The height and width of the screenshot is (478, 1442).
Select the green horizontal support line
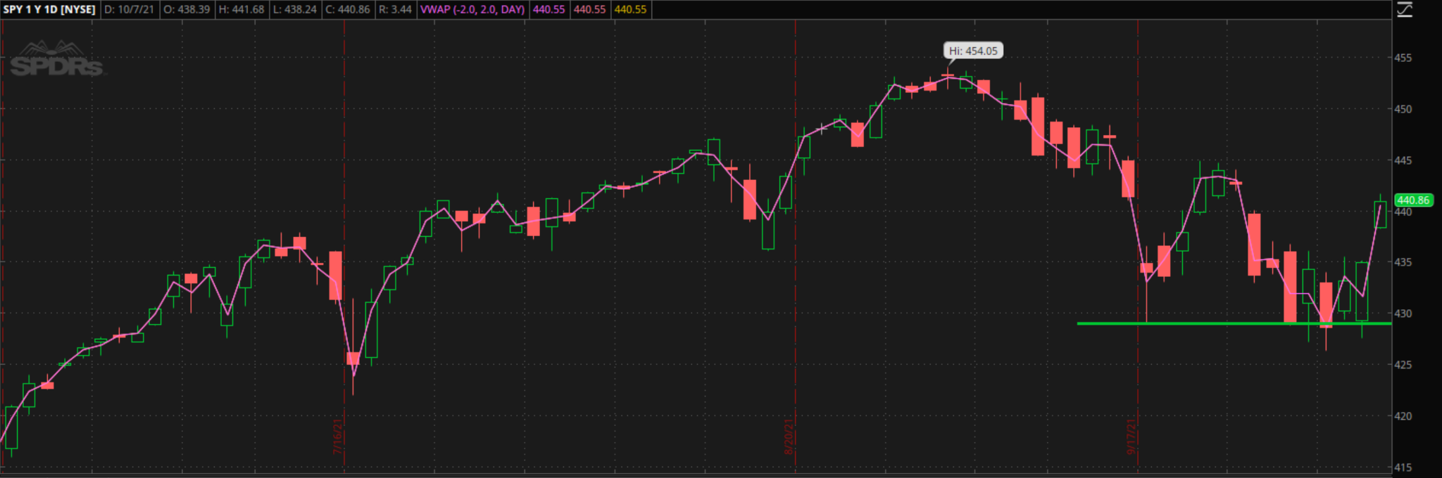(1234, 323)
